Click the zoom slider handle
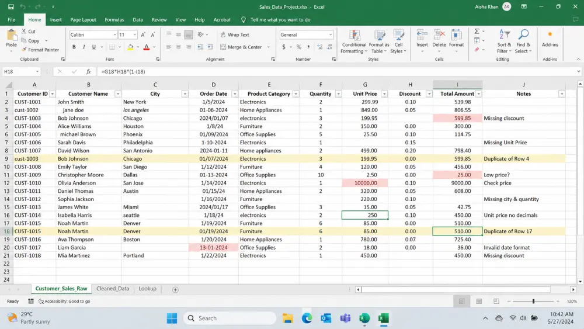The image size is (584, 329). [533, 301]
